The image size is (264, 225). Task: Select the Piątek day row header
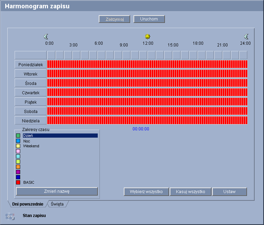click(x=31, y=102)
